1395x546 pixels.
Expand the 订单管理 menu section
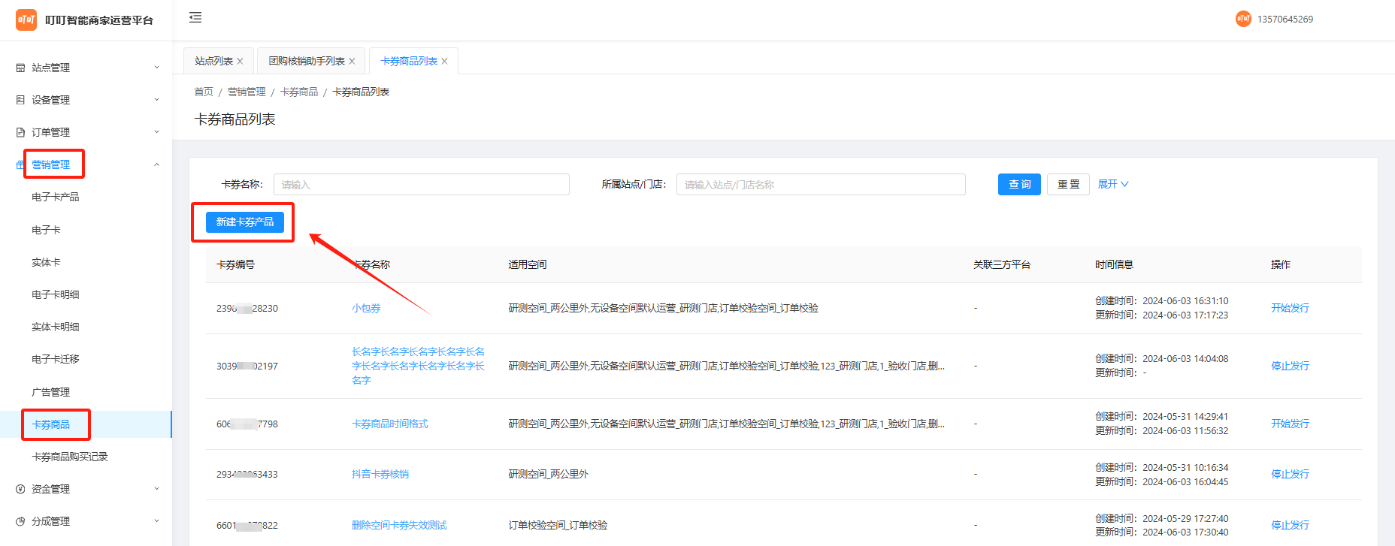[x=86, y=132]
